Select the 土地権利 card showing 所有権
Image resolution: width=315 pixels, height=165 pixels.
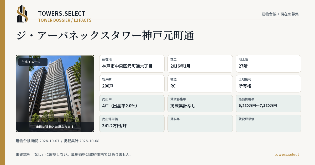[268, 84]
